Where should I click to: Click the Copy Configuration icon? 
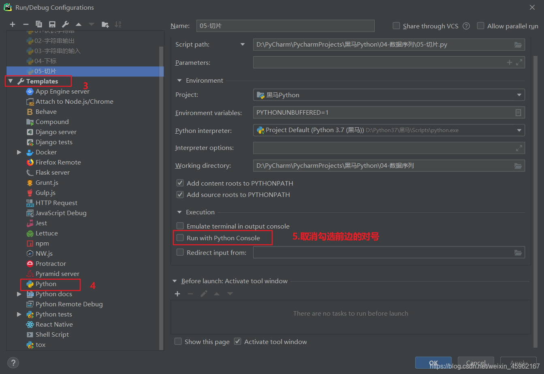[x=39, y=24]
